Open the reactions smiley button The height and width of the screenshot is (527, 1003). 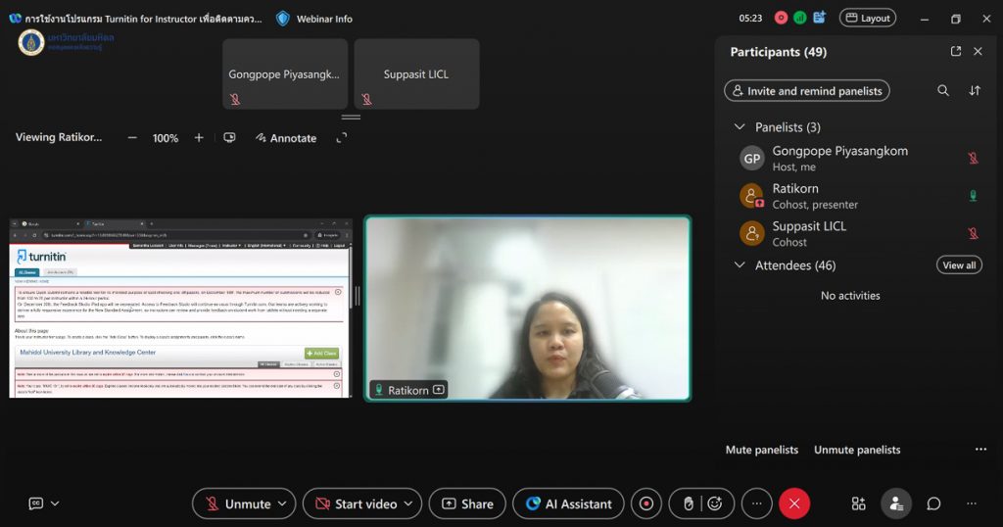715,503
